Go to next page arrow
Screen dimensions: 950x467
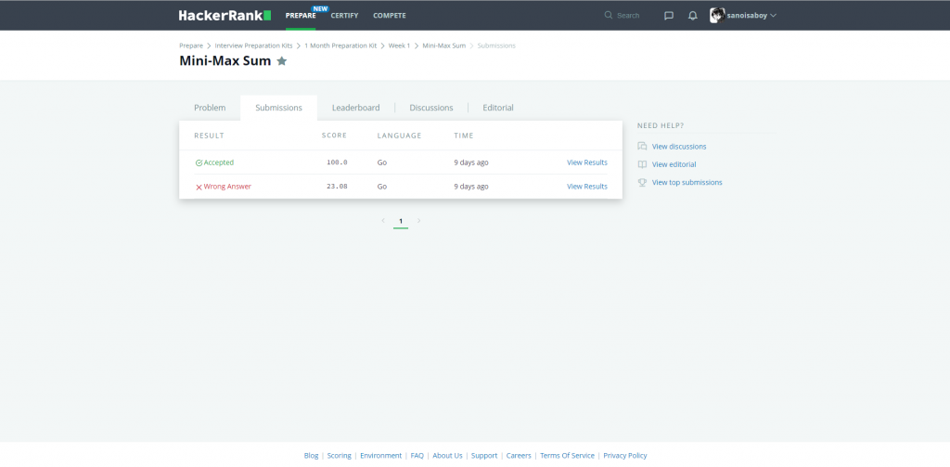pos(418,221)
